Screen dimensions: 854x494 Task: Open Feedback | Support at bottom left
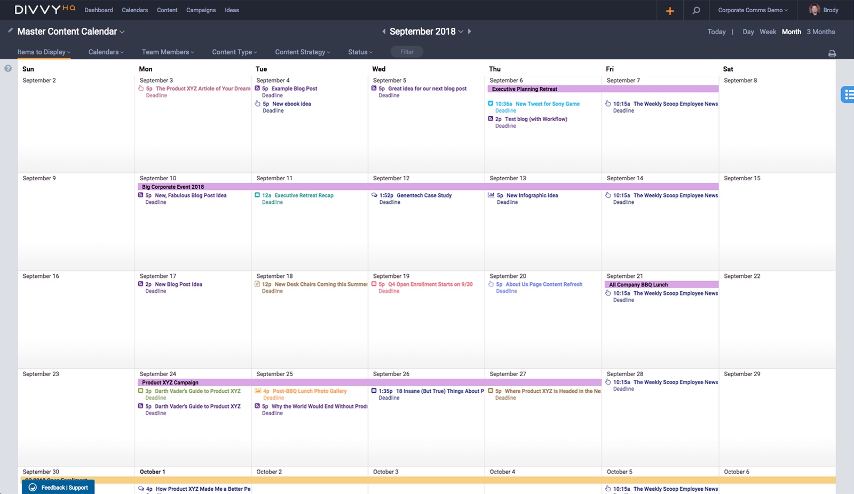point(59,487)
